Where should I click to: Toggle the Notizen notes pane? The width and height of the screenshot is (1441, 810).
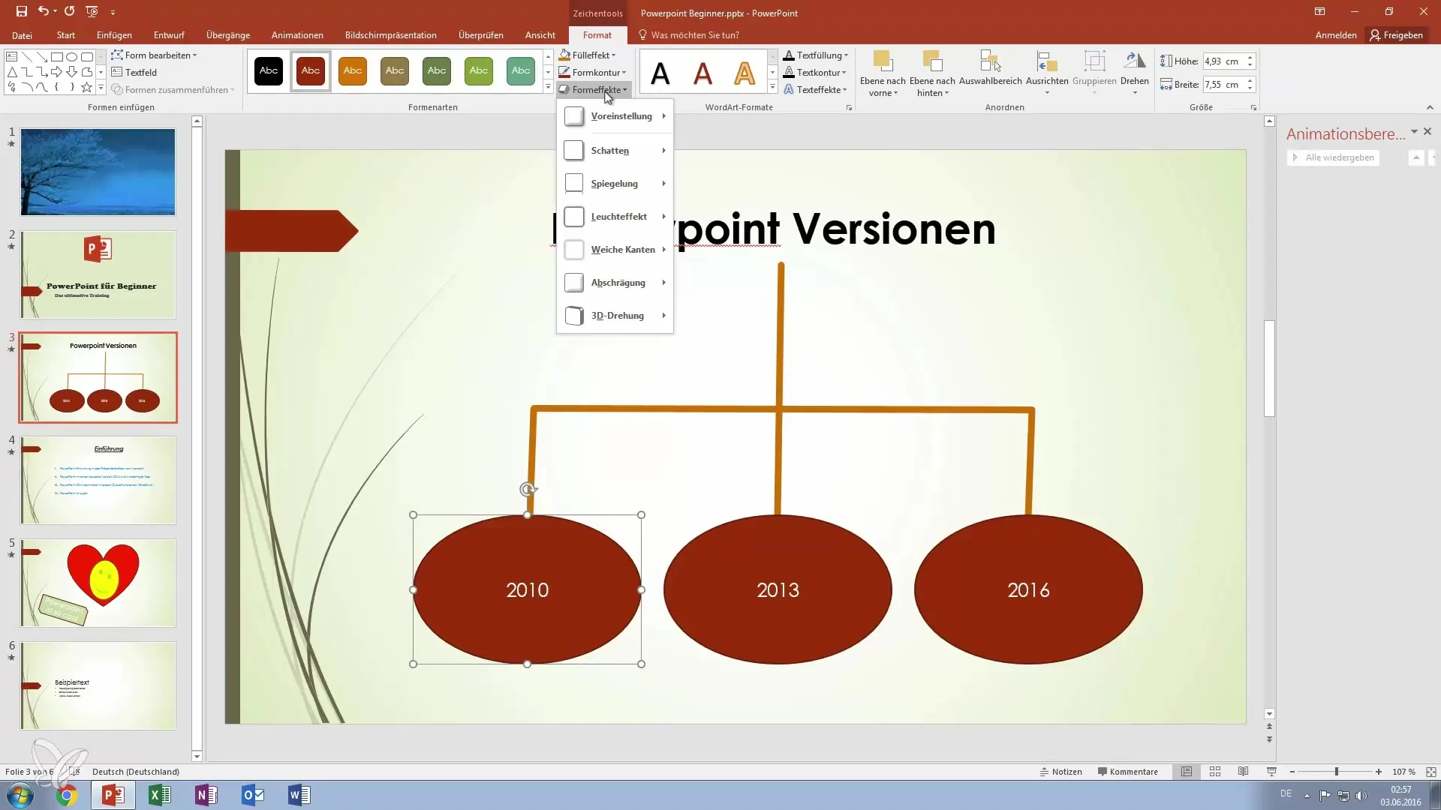[x=1060, y=772]
